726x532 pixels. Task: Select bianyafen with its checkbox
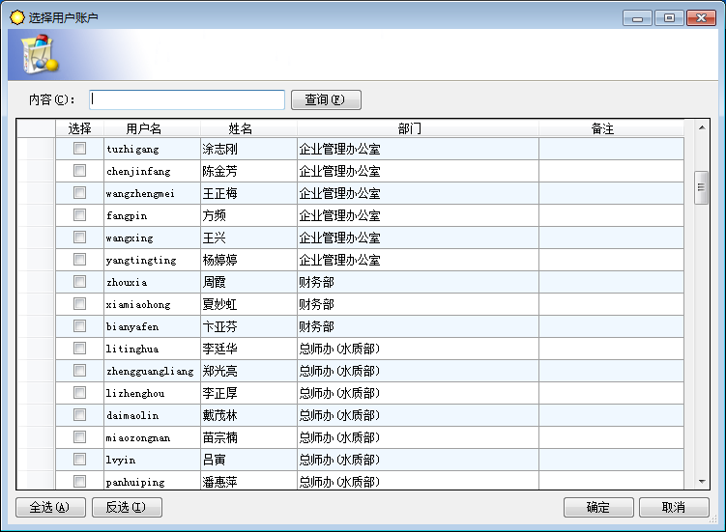79,326
